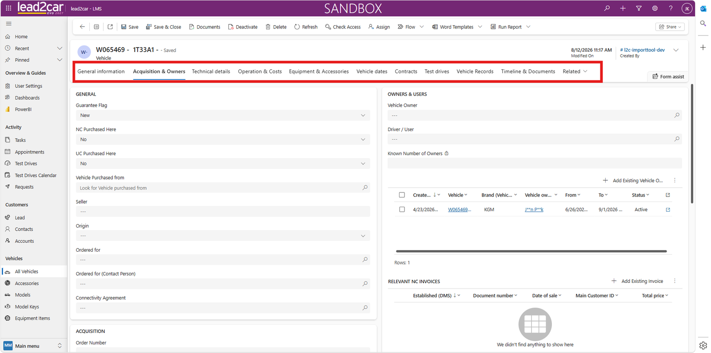This screenshot has width=711, height=353.
Task: Open the Vehicle Records tab
Action: pyautogui.click(x=475, y=71)
